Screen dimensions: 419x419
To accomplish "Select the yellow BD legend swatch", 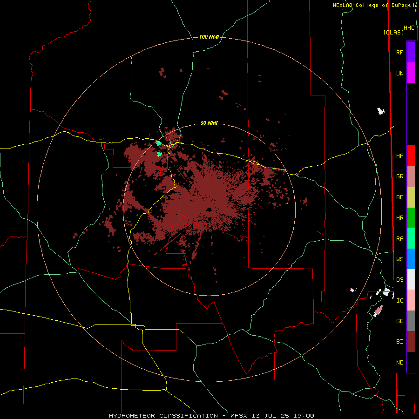I will coord(411,197).
